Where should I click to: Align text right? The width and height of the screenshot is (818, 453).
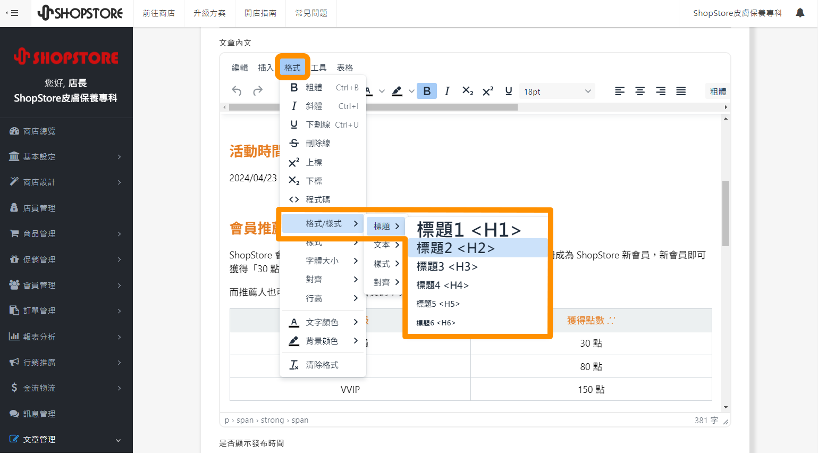click(x=661, y=91)
